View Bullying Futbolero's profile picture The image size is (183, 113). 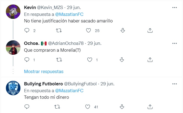[x=12, y=88]
